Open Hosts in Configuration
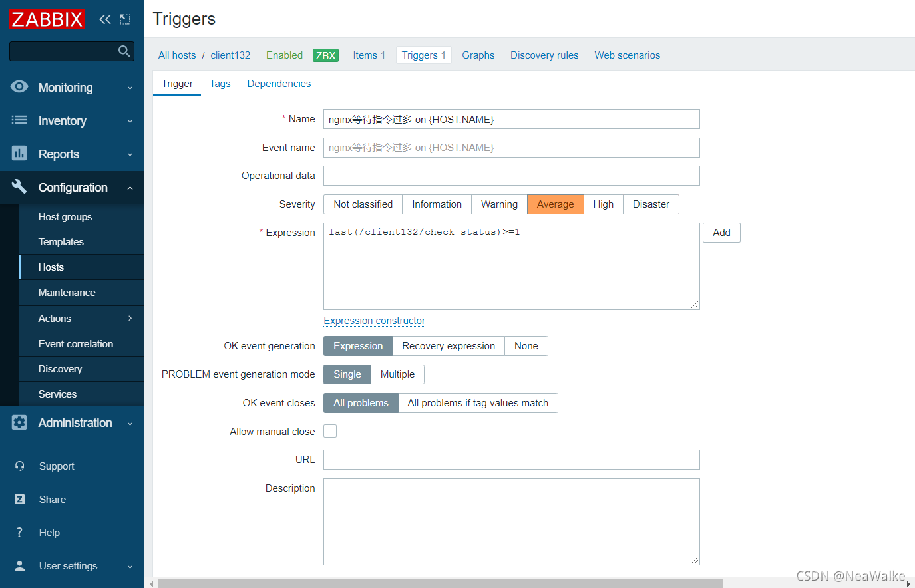The width and height of the screenshot is (915, 588). 82,267
